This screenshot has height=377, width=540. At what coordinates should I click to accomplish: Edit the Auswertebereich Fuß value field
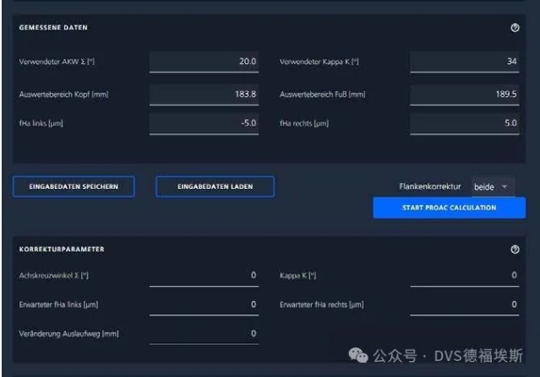[463, 94]
